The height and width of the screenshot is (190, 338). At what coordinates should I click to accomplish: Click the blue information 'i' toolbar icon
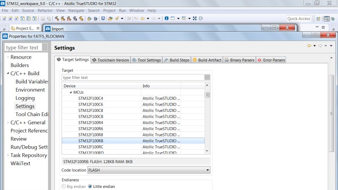tap(166, 18)
